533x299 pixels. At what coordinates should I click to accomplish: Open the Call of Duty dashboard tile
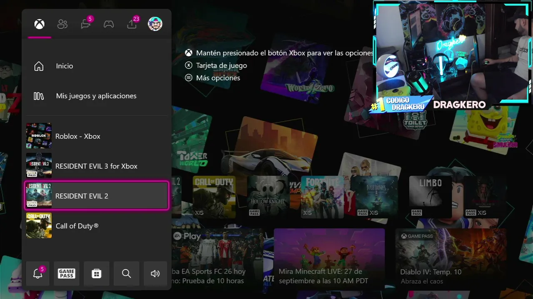pos(214,197)
